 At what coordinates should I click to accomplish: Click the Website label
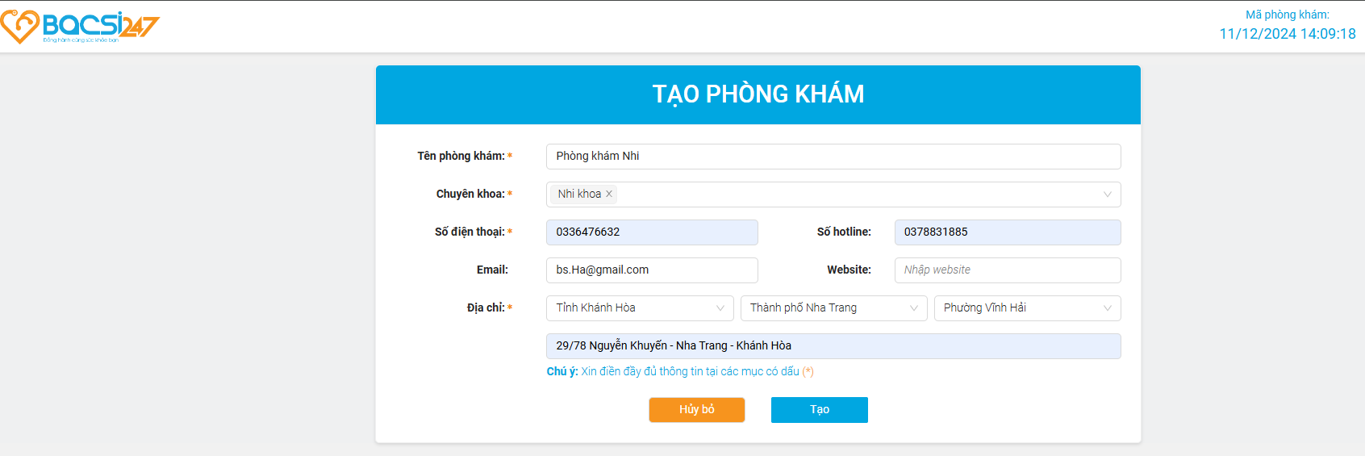coord(849,270)
